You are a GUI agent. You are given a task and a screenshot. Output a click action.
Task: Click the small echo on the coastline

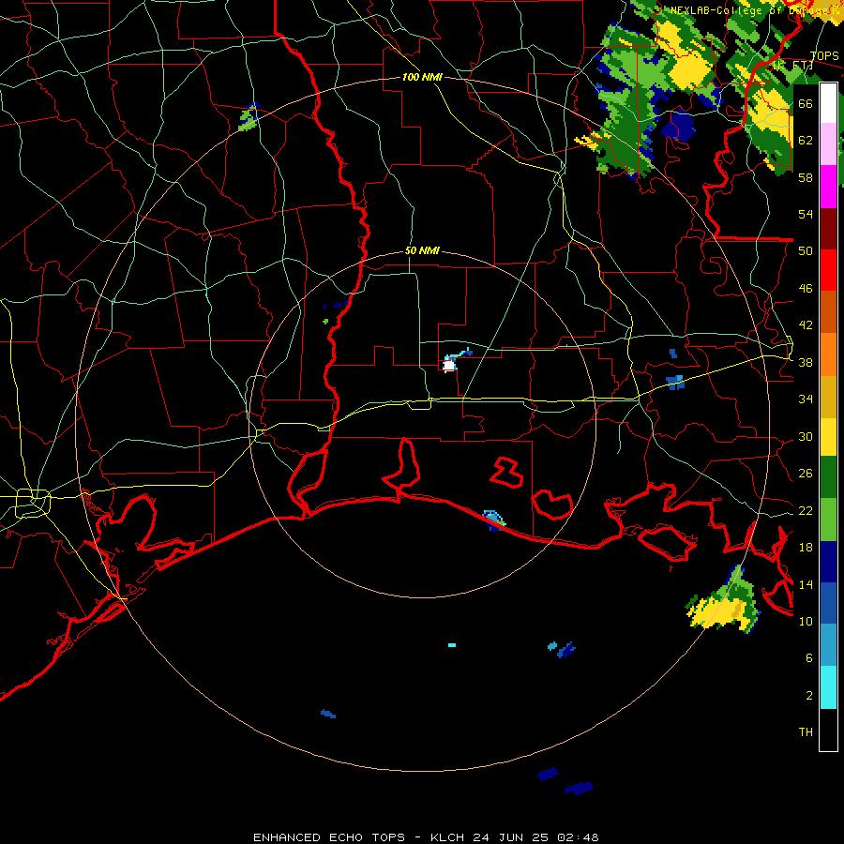494,520
